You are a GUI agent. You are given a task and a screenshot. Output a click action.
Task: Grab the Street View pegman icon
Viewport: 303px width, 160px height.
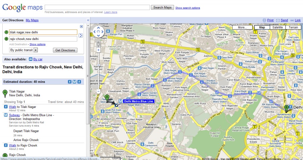[99, 44]
